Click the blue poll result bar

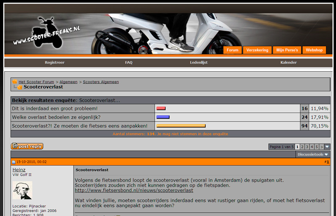point(163,117)
